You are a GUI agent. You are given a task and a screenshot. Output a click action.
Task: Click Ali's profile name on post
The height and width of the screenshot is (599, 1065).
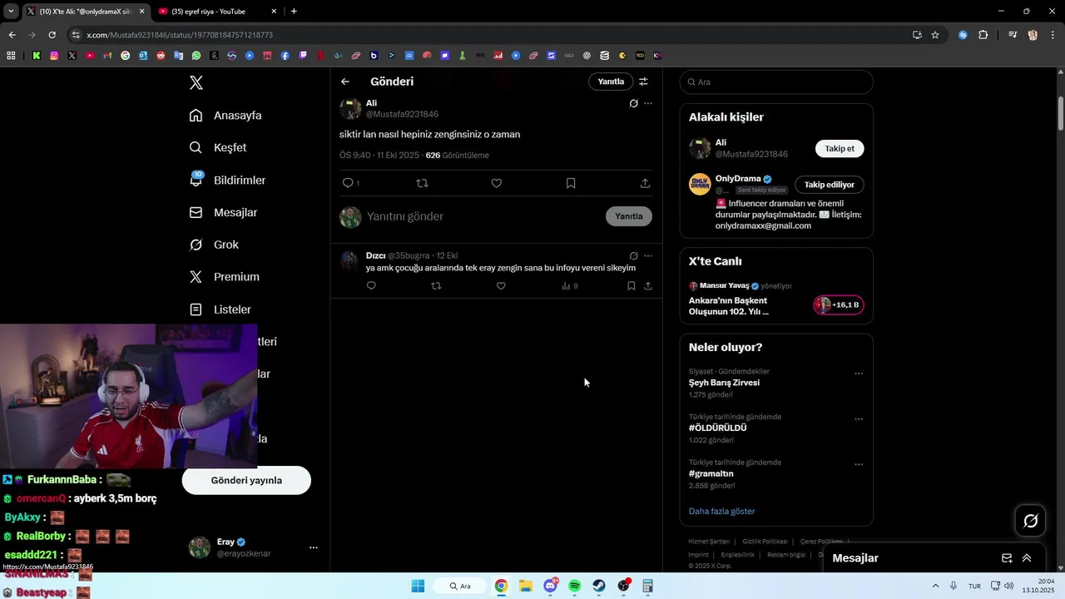(372, 103)
